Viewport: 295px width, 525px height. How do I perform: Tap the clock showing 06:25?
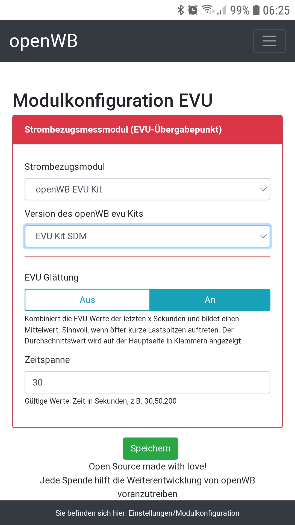pyautogui.click(x=276, y=10)
